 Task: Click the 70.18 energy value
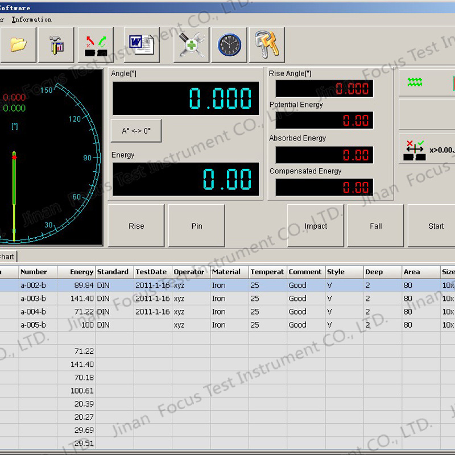(76, 378)
